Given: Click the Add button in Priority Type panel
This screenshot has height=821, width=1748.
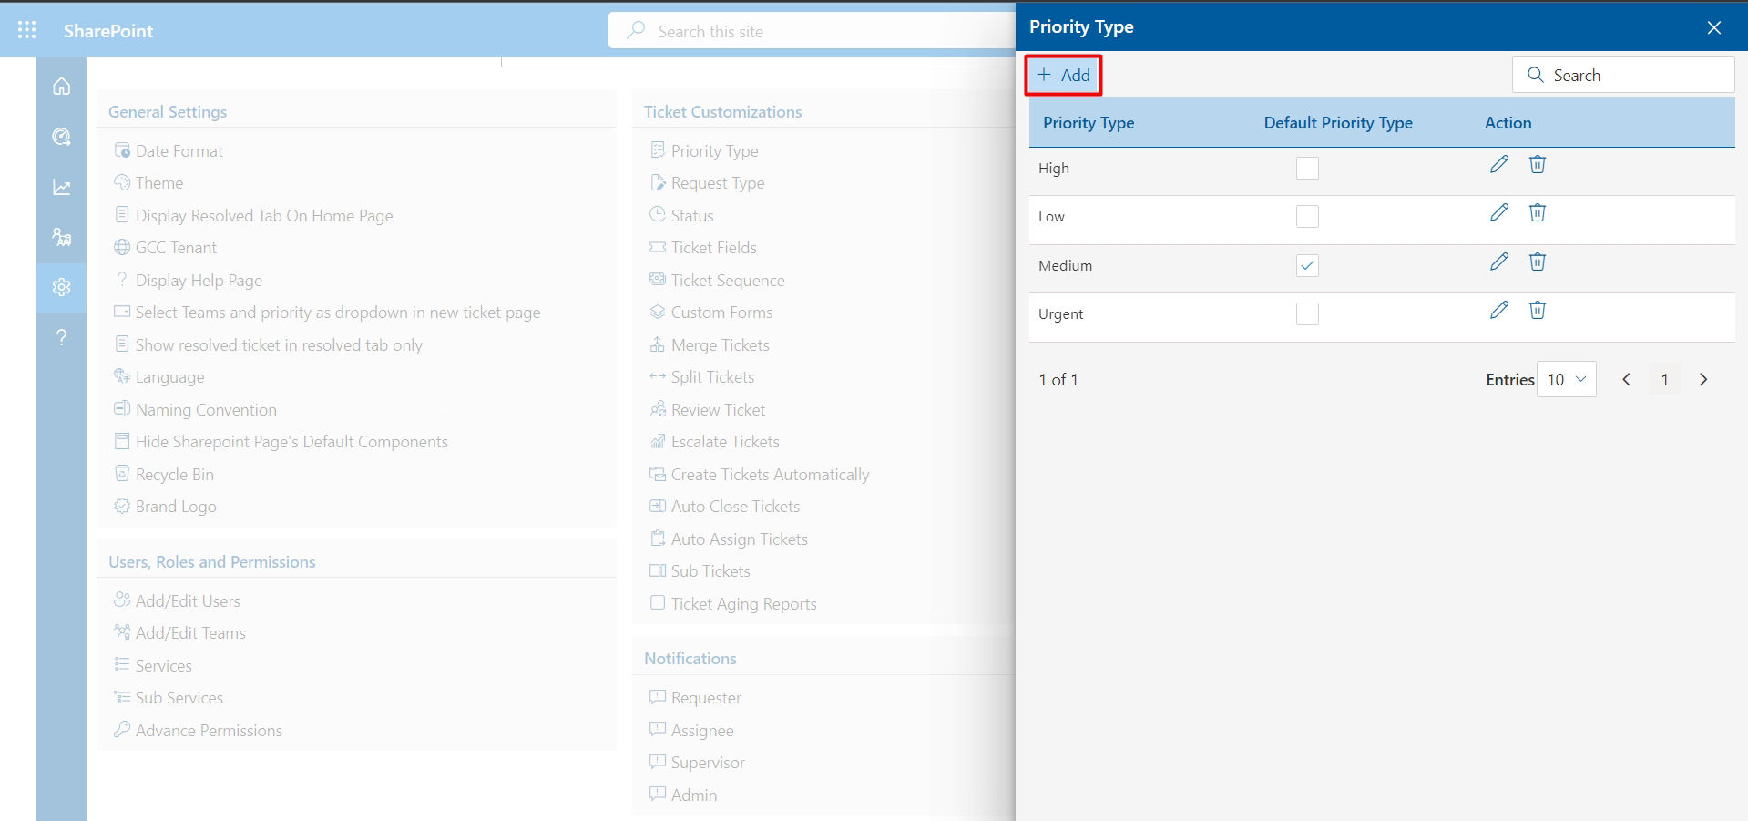Looking at the screenshot, I should click(1063, 75).
